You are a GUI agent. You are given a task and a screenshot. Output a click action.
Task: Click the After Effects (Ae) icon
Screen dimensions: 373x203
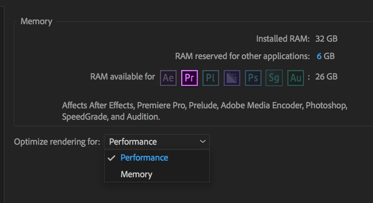(168, 78)
